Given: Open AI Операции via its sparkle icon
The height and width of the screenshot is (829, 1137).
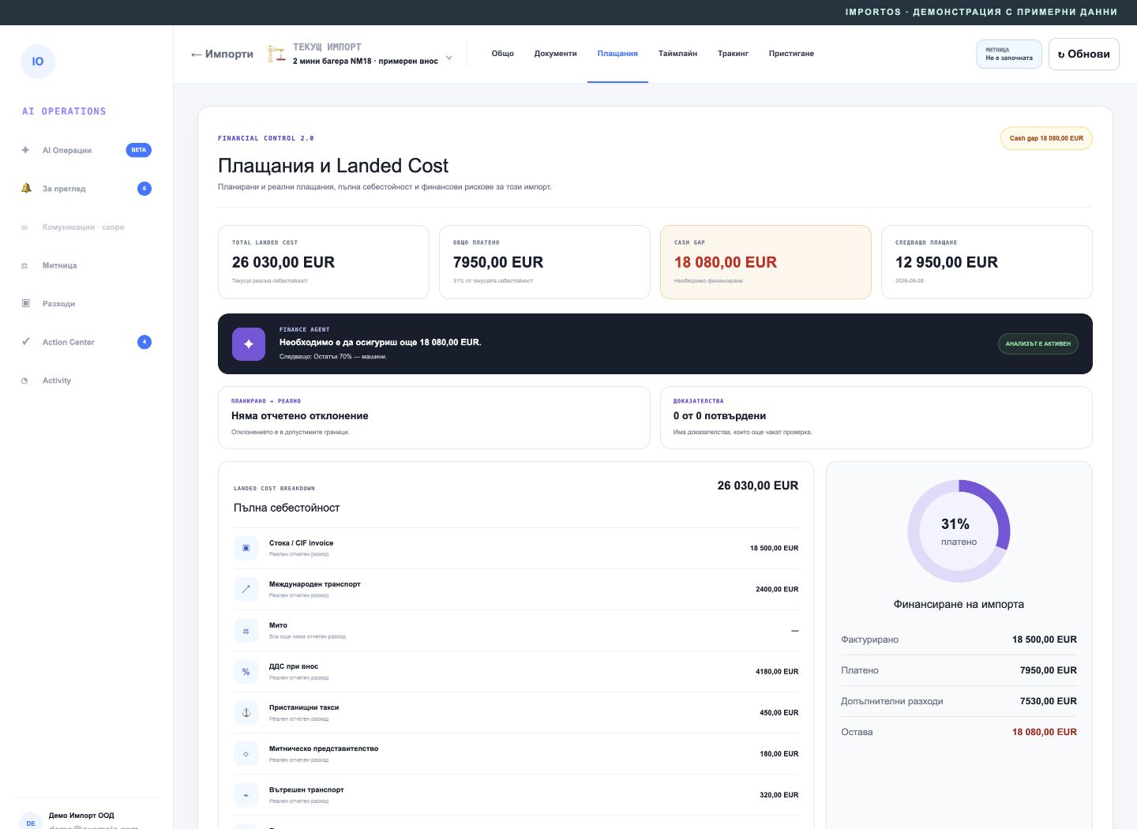Looking at the screenshot, I should [x=25, y=150].
